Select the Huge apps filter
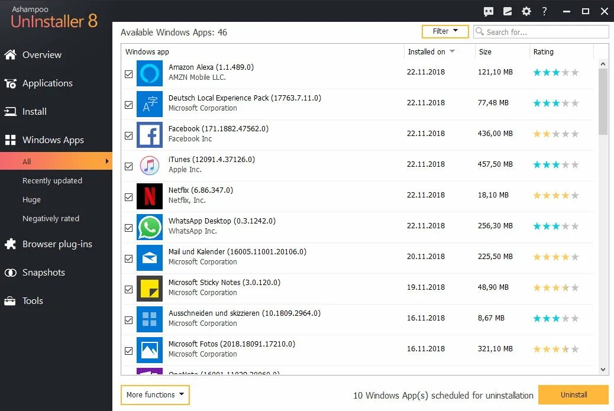This screenshot has height=411, width=614. pos(31,200)
